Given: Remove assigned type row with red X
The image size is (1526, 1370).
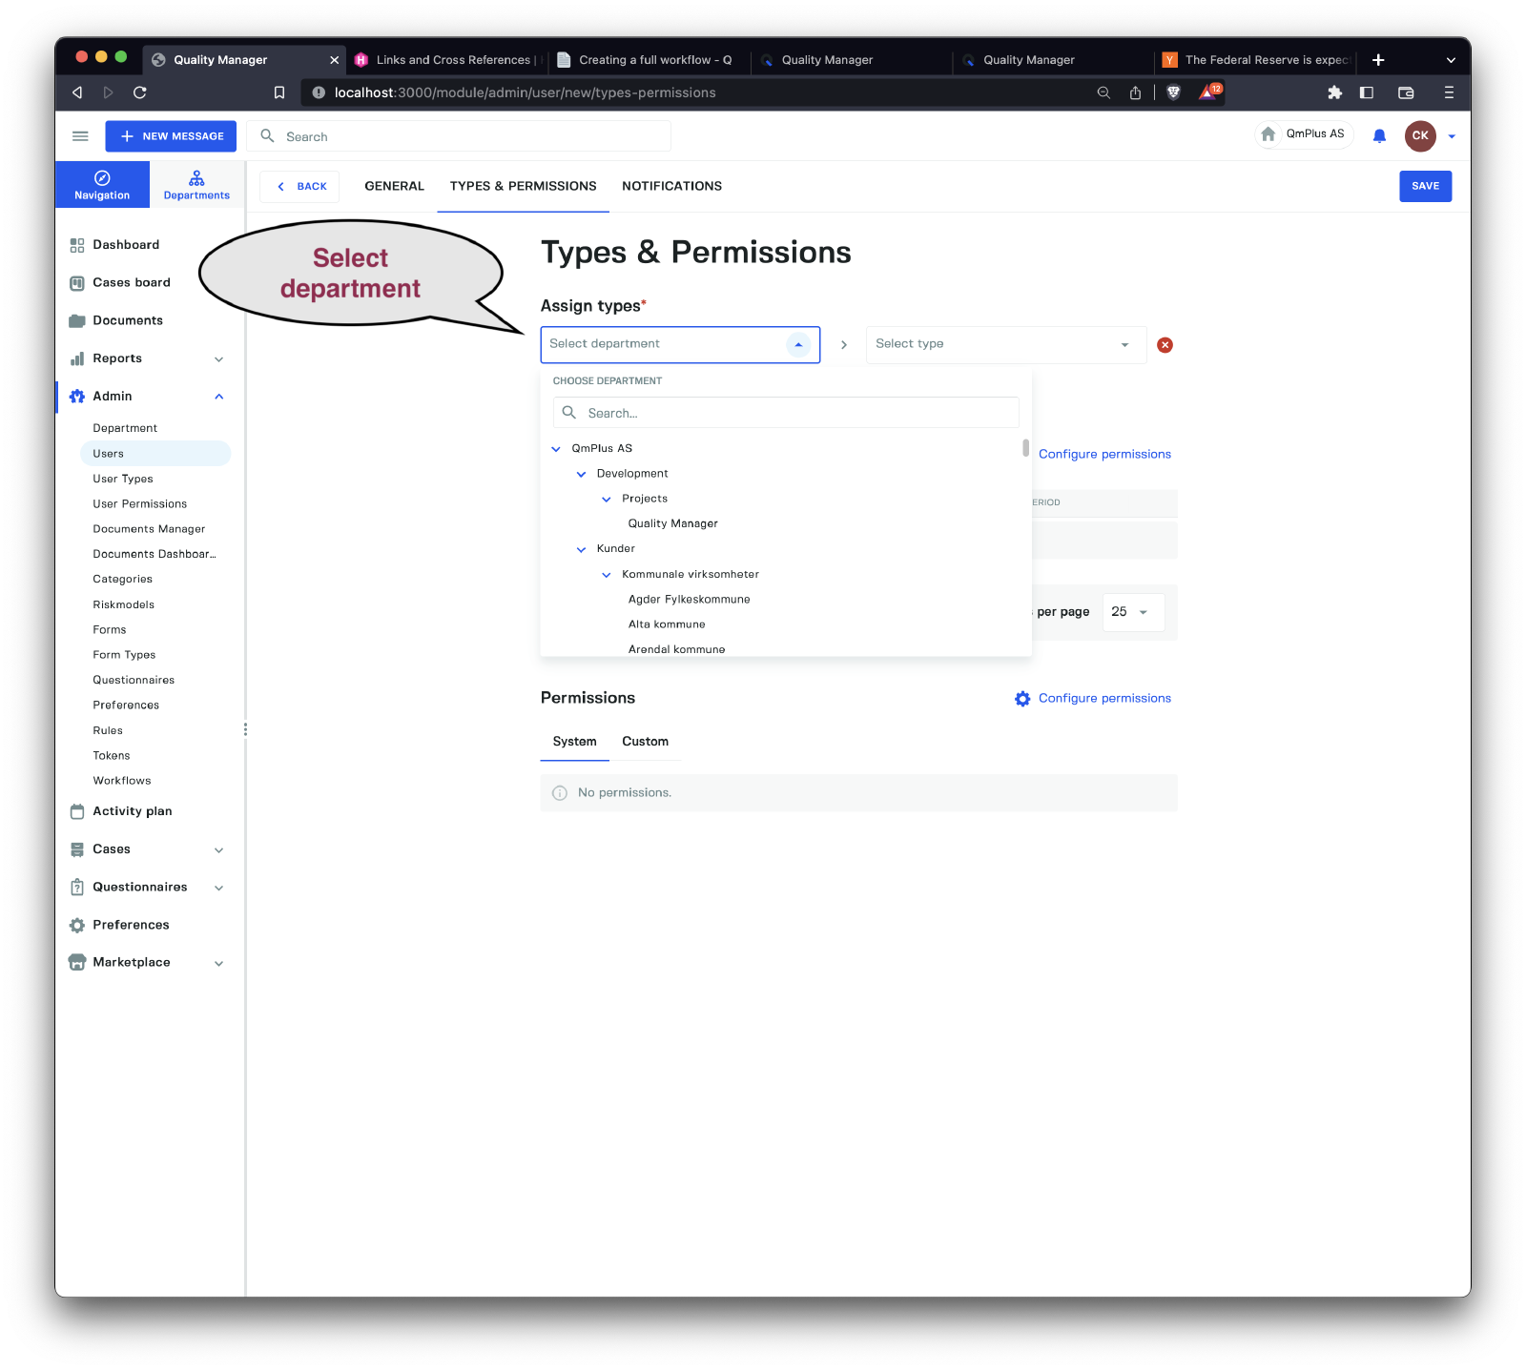Looking at the screenshot, I should [1165, 345].
